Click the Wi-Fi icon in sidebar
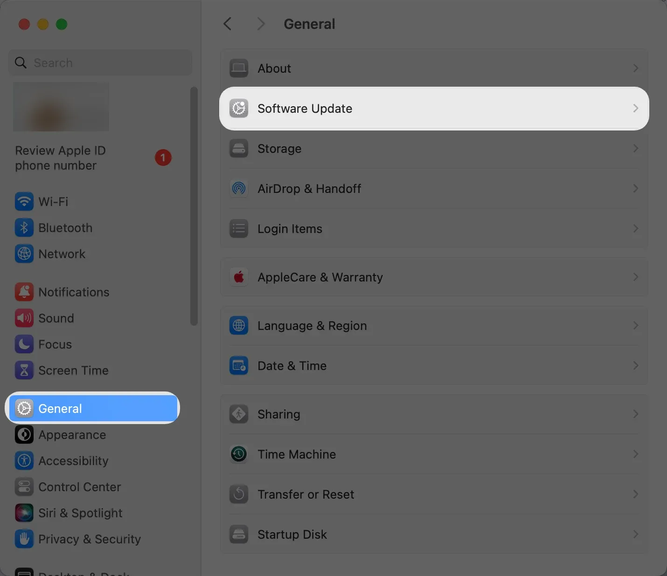 tap(24, 202)
